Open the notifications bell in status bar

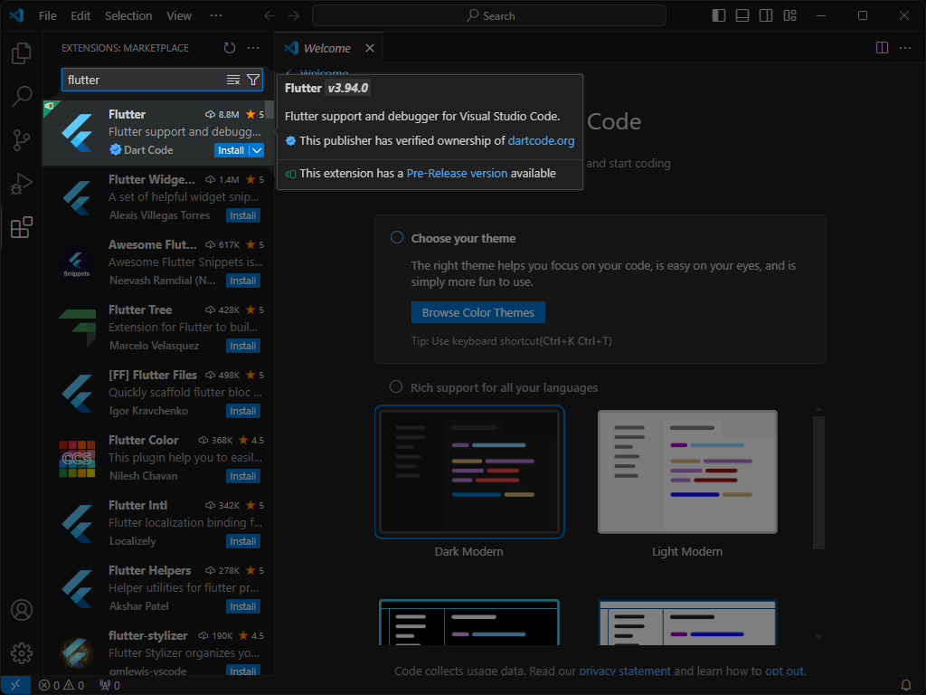[x=906, y=686]
